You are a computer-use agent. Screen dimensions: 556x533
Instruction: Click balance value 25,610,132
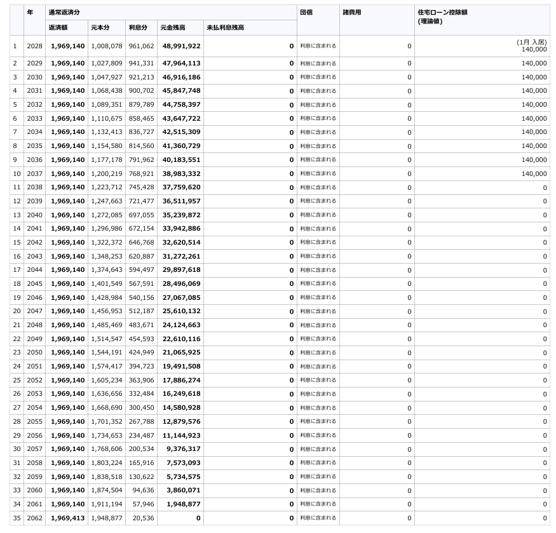click(x=181, y=311)
